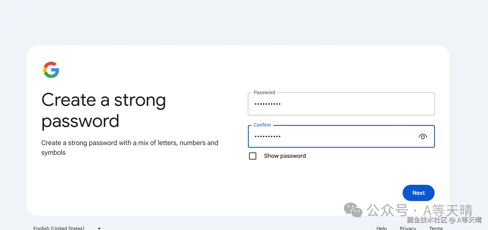
Task: Click the Password field floating label
Action: tap(264, 93)
